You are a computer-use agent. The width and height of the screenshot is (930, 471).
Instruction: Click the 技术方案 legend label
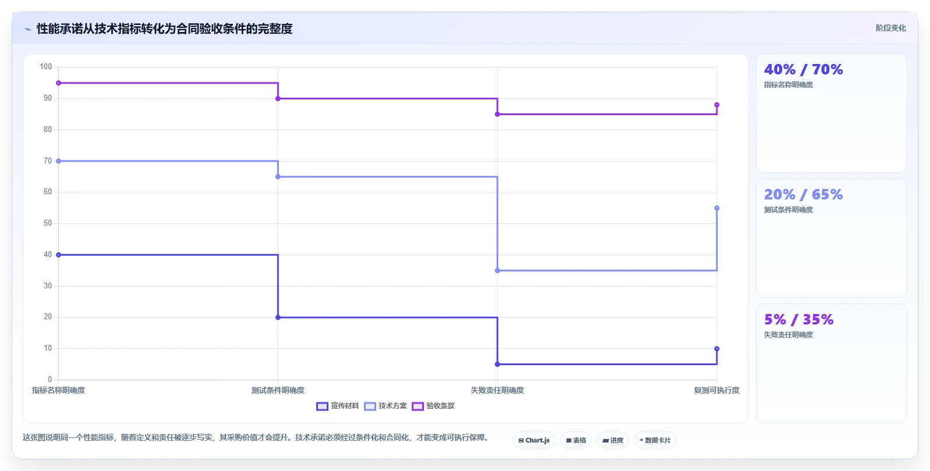392,406
